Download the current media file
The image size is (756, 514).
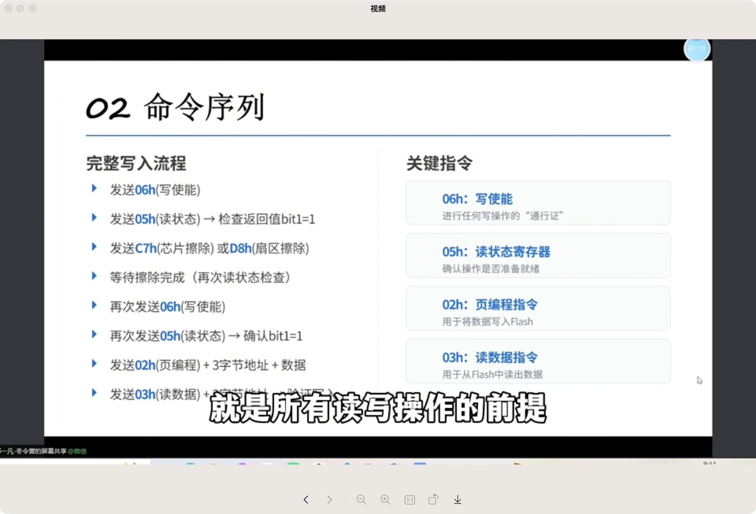click(x=457, y=500)
